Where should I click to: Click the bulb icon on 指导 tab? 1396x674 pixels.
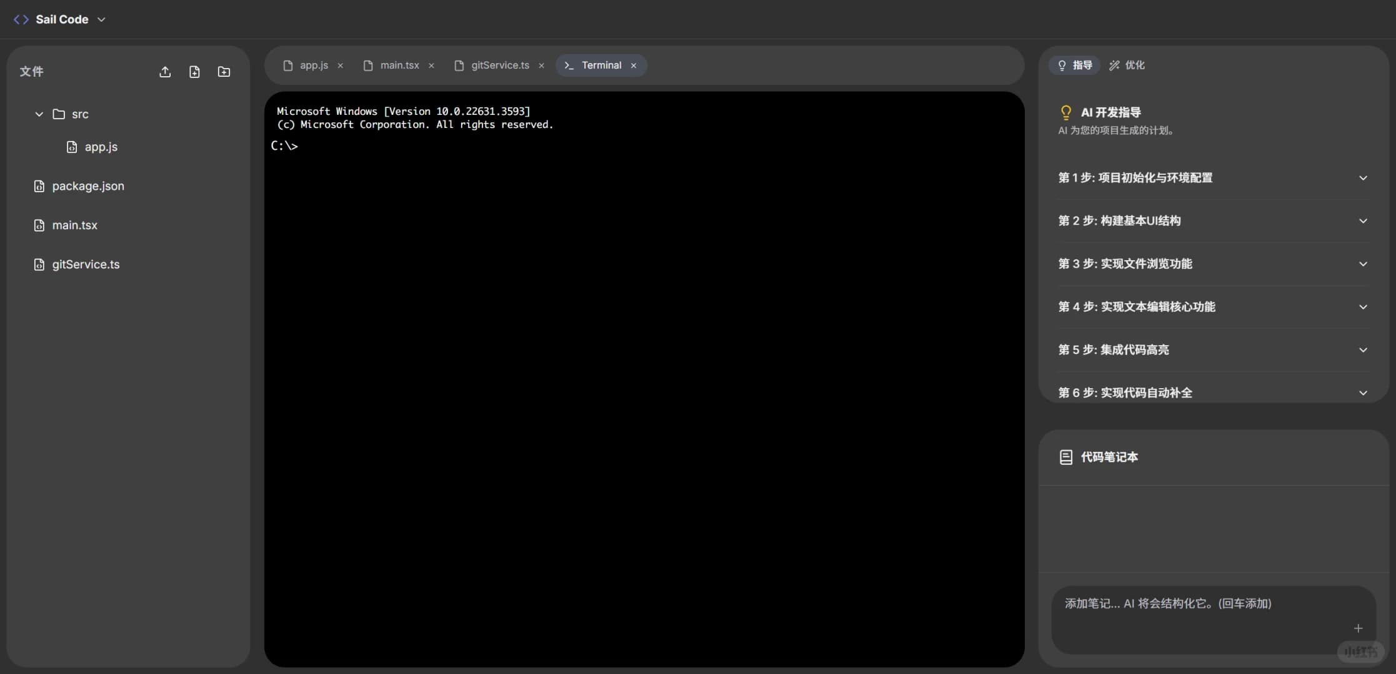(1062, 66)
